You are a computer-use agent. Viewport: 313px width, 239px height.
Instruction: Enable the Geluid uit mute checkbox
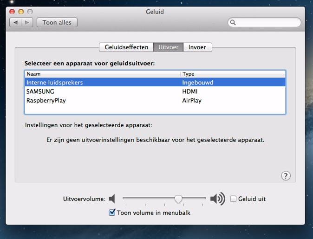pos(233,199)
